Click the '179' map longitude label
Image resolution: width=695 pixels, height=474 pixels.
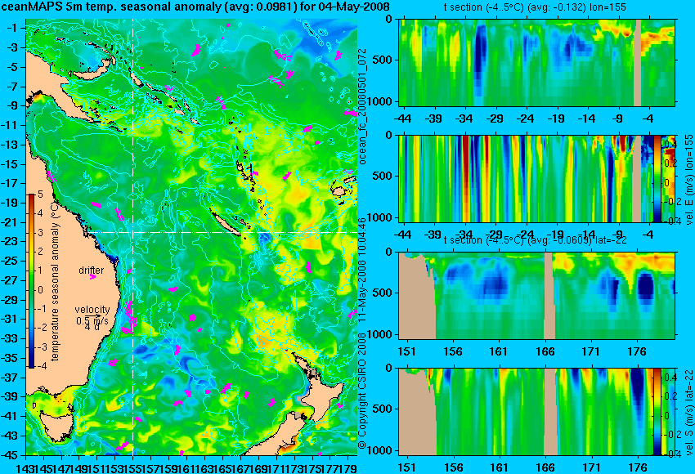[x=348, y=467]
